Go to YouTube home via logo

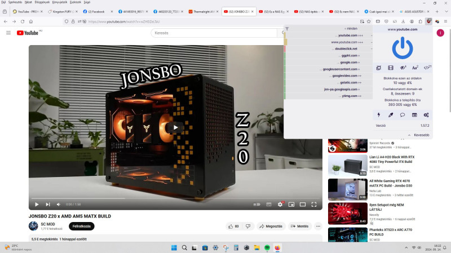(27, 33)
